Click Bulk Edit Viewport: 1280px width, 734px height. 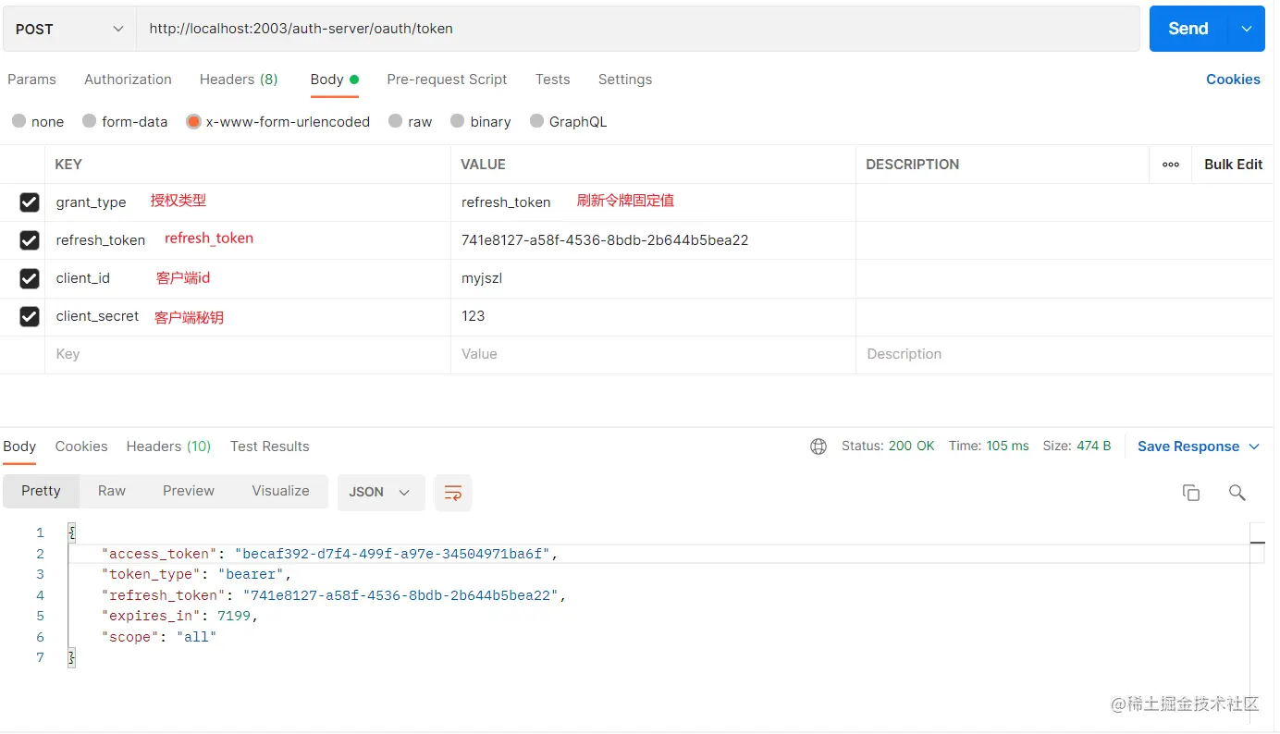coord(1233,165)
